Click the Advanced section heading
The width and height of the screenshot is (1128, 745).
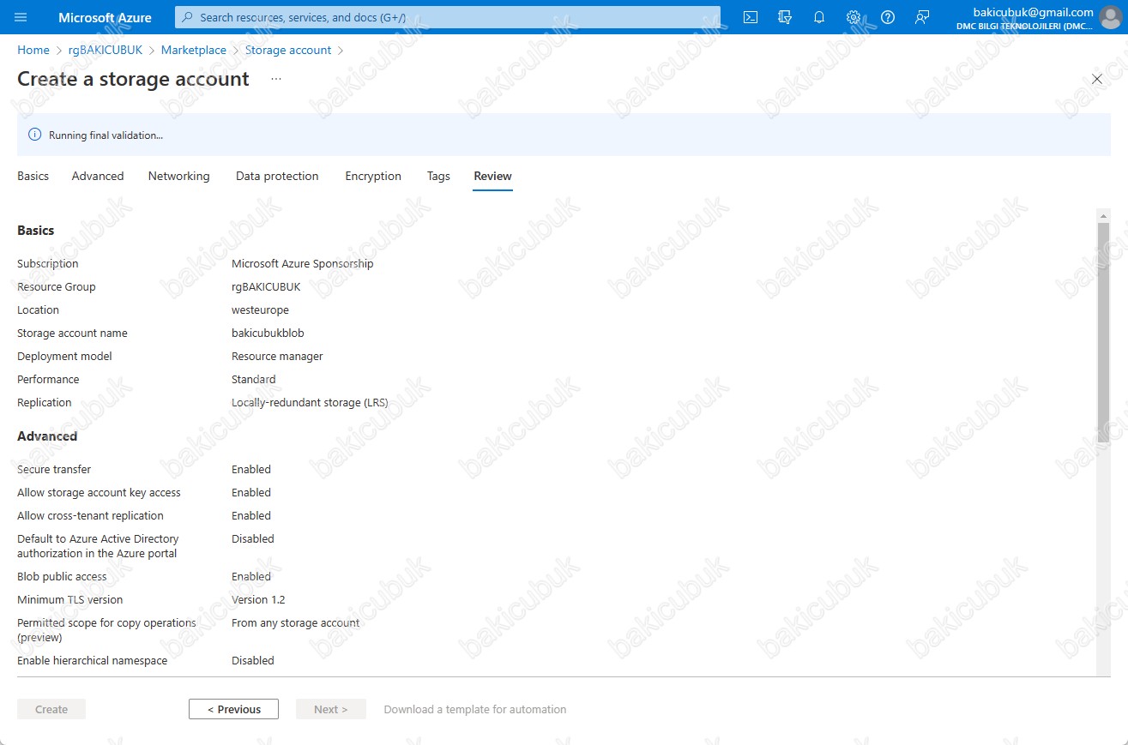click(47, 436)
